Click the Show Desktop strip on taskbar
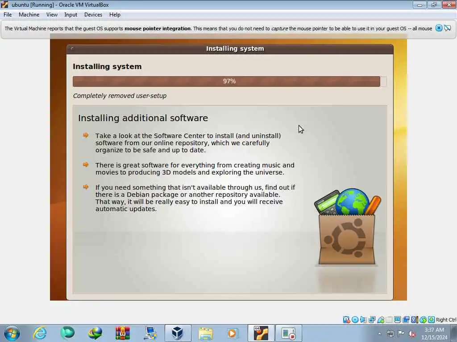 click(455, 333)
